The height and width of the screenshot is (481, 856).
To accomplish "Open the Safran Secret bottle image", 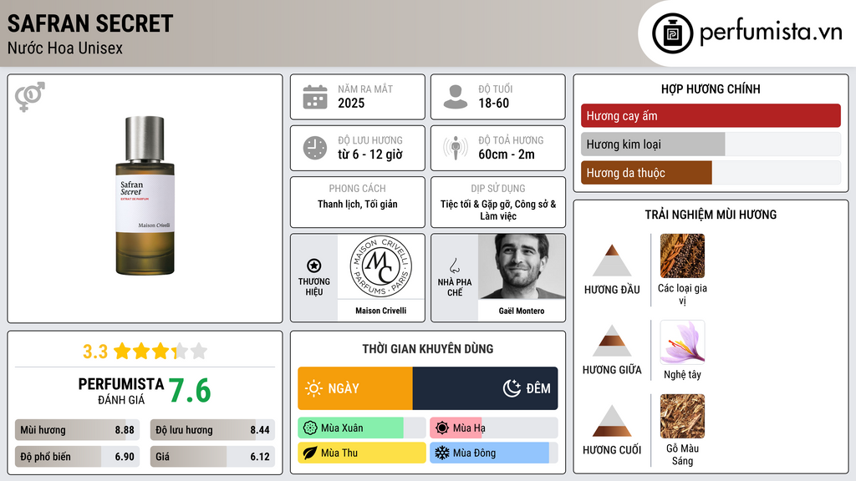I will (x=145, y=195).
